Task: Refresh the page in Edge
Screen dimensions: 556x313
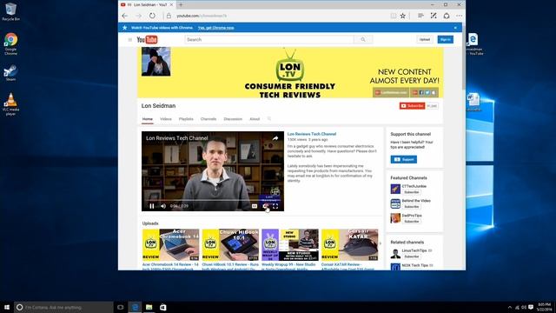Action: point(152,16)
